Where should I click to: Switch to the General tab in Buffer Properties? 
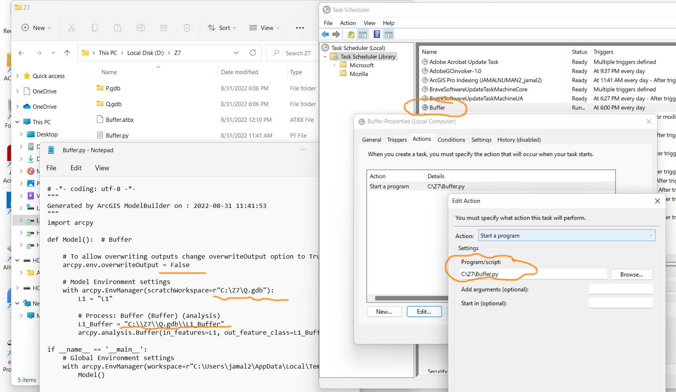372,140
